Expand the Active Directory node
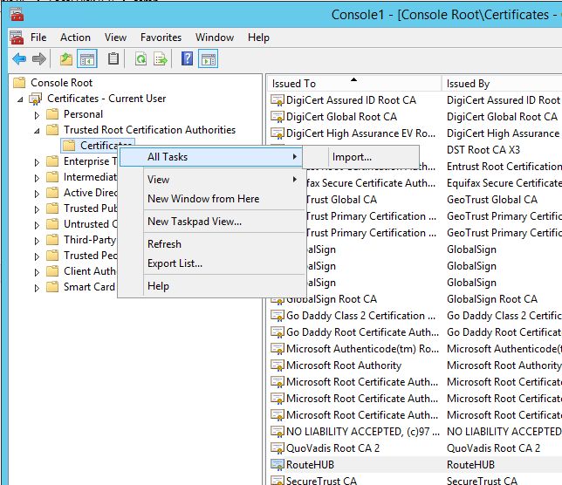The width and height of the screenshot is (562, 485). [x=37, y=194]
